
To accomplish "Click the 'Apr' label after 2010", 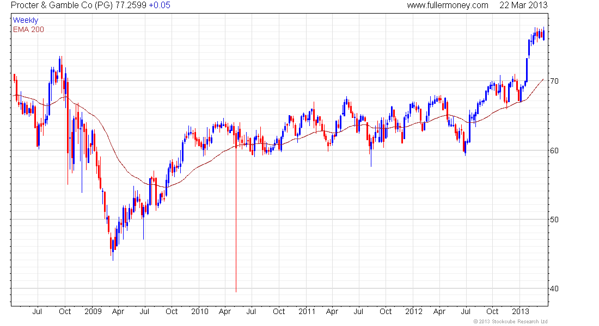I will pos(225,311).
